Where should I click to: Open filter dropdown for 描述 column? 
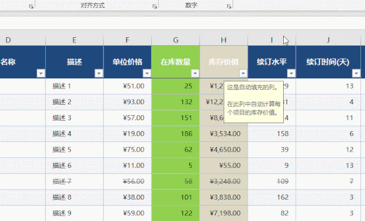coord(99,74)
